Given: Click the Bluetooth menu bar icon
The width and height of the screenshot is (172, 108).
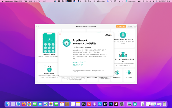Looking at the screenshot, I should (x=123, y=1).
